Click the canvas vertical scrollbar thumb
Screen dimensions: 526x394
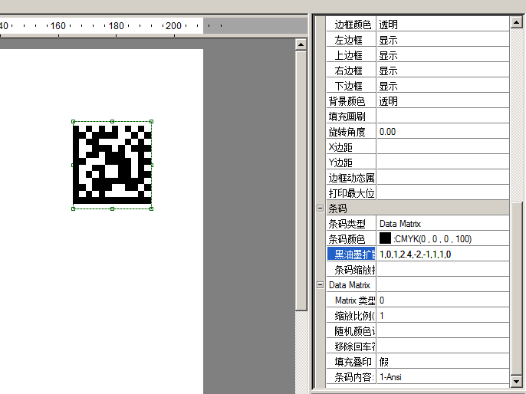[x=301, y=181]
